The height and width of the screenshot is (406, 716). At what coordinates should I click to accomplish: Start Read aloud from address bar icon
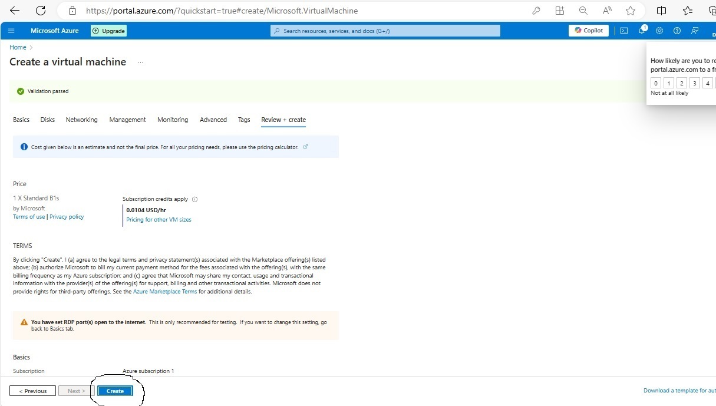(607, 11)
